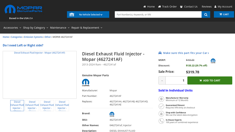The height and width of the screenshot is (132, 235).
Task: Open 'Do I need Left or Right side?' link
Action: 23,45
